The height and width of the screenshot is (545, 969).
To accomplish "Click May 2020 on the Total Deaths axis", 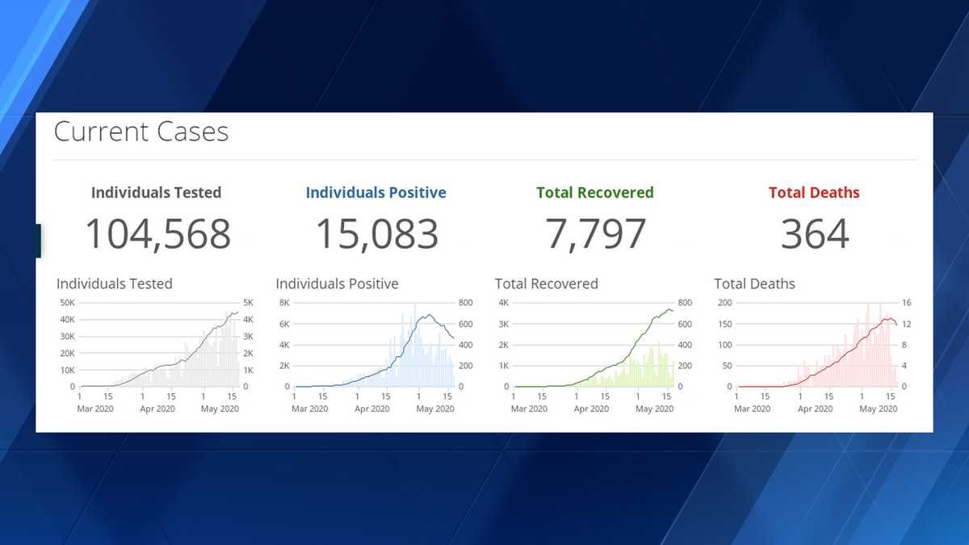I will [879, 409].
